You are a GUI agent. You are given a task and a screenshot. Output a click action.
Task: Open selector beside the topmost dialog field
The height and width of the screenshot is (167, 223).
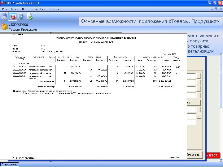(199, 76)
